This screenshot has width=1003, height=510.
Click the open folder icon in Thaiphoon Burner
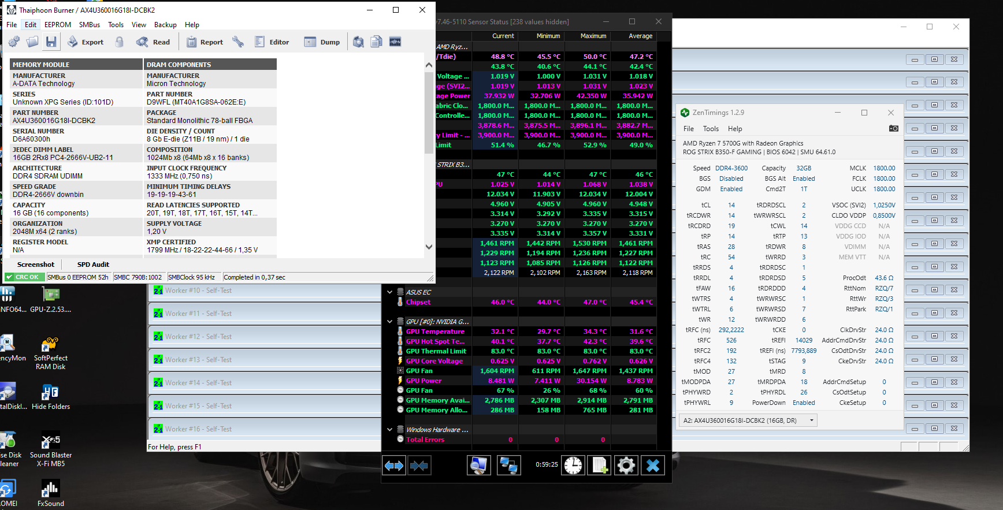point(33,42)
